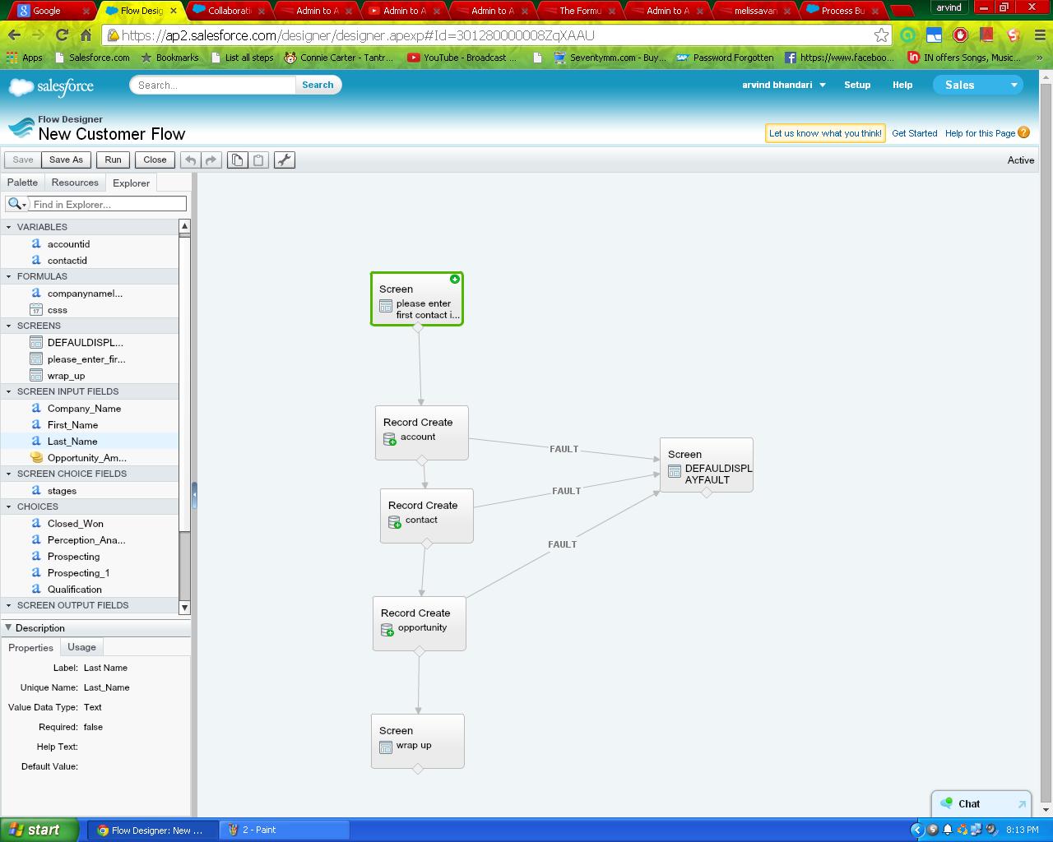This screenshot has width=1053, height=842.
Task: Click the Redo arrow in Flow Designer toolbar
Action: click(211, 160)
